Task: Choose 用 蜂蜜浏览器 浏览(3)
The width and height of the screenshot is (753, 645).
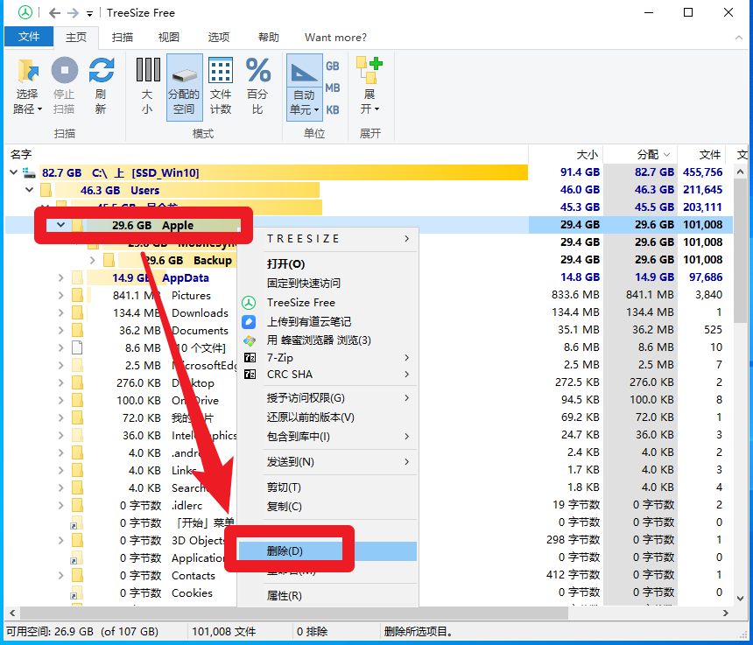Action: 328,340
